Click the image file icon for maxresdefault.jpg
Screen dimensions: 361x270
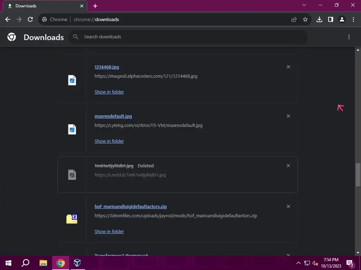[x=72, y=129]
